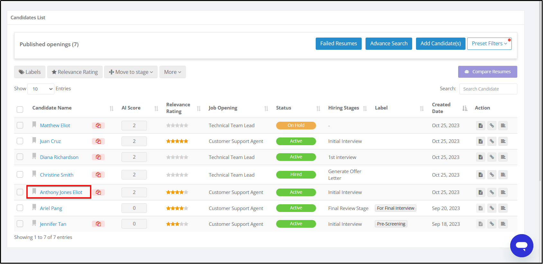Open resume document icon for Juan Cruz
543x264 pixels.
(481, 141)
